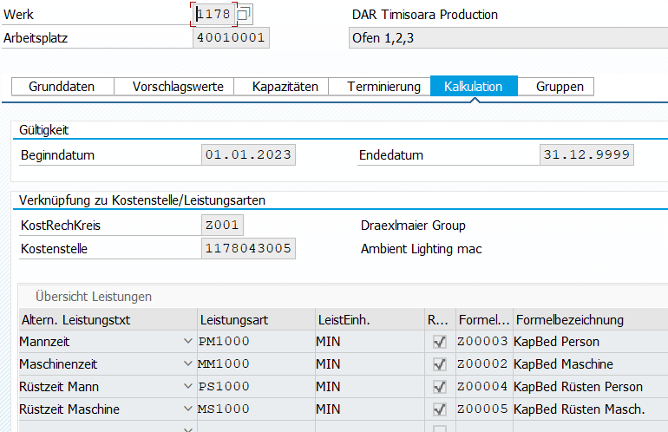Select the Vorschlagswerte tab
Viewport: 668px width, 432px height.
(178, 87)
